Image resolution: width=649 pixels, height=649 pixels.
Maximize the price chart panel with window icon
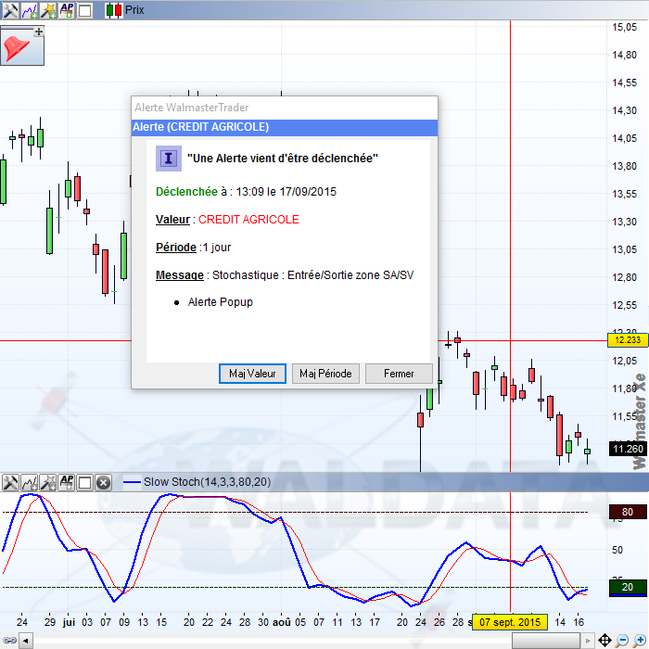point(85,10)
